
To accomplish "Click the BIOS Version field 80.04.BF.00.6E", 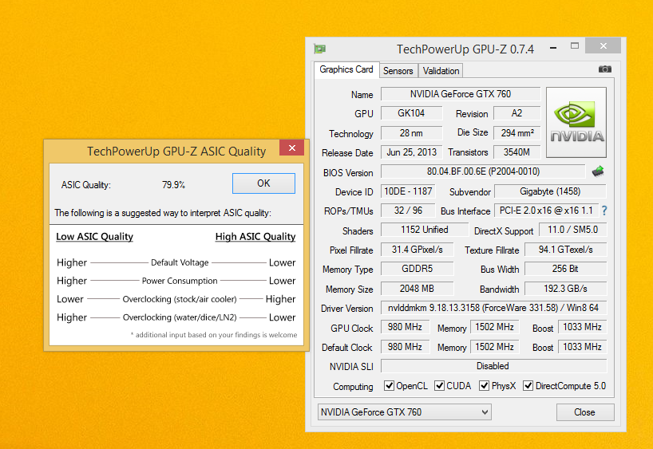I will 483,171.
